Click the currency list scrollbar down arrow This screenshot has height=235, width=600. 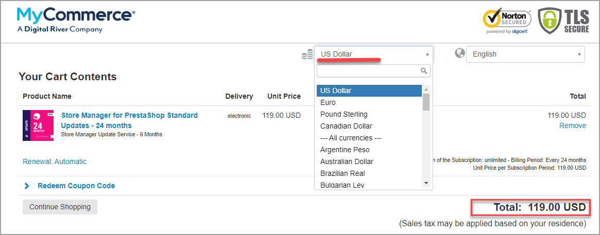(x=426, y=184)
